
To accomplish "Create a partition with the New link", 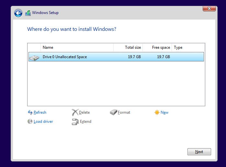I will click(164, 112).
